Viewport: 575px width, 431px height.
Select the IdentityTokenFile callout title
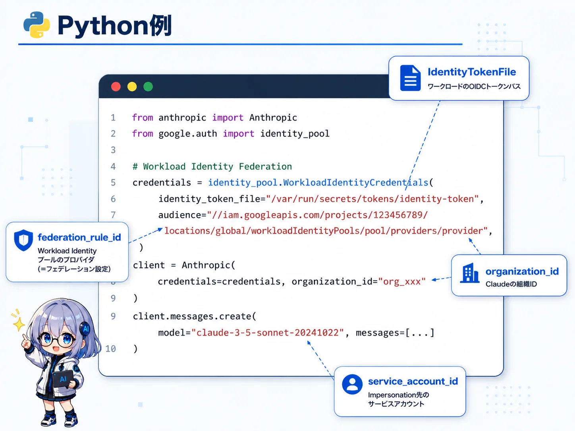[472, 72]
